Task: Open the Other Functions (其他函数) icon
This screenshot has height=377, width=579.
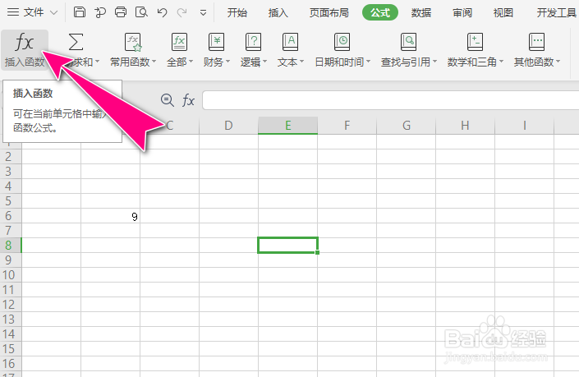Action: [x=536, y=42]
